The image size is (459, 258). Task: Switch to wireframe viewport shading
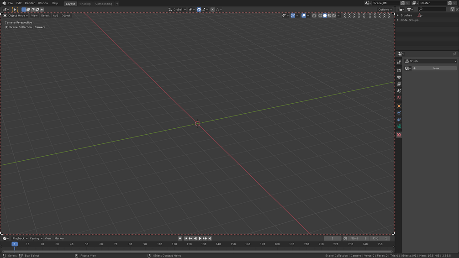pos(320,16)
